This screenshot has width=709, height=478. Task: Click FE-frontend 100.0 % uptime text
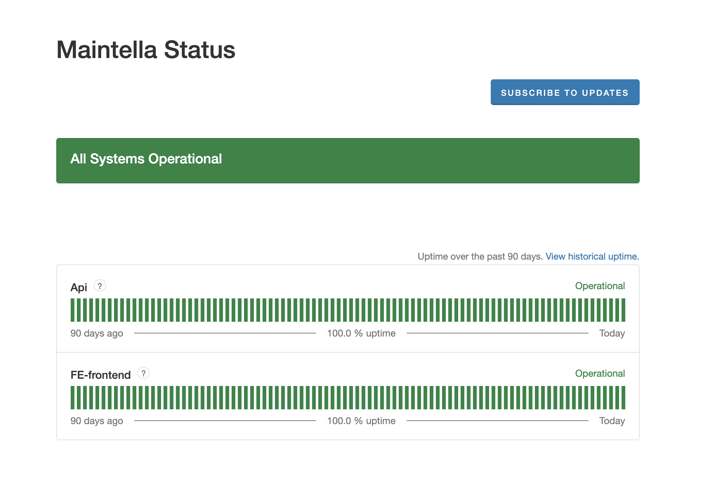[361, 421]
